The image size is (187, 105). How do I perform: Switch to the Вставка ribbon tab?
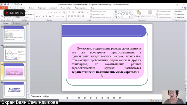22,8
